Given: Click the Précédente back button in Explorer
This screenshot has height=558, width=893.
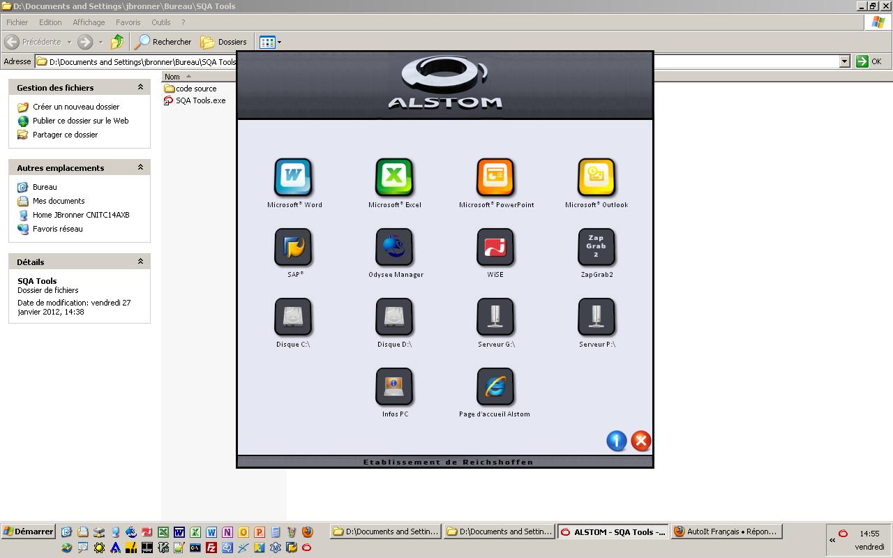Looking at the screenshot, I should pos(33,42).
